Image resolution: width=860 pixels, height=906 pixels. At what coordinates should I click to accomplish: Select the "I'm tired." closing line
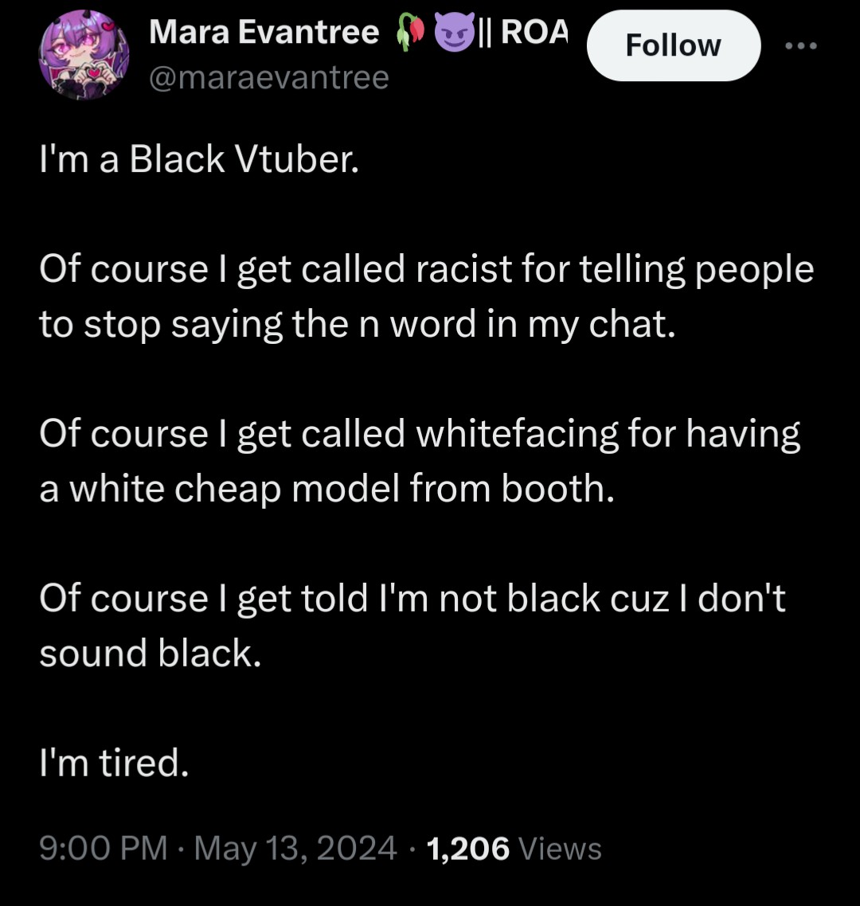pyautogui.click(x=115, y=762)
